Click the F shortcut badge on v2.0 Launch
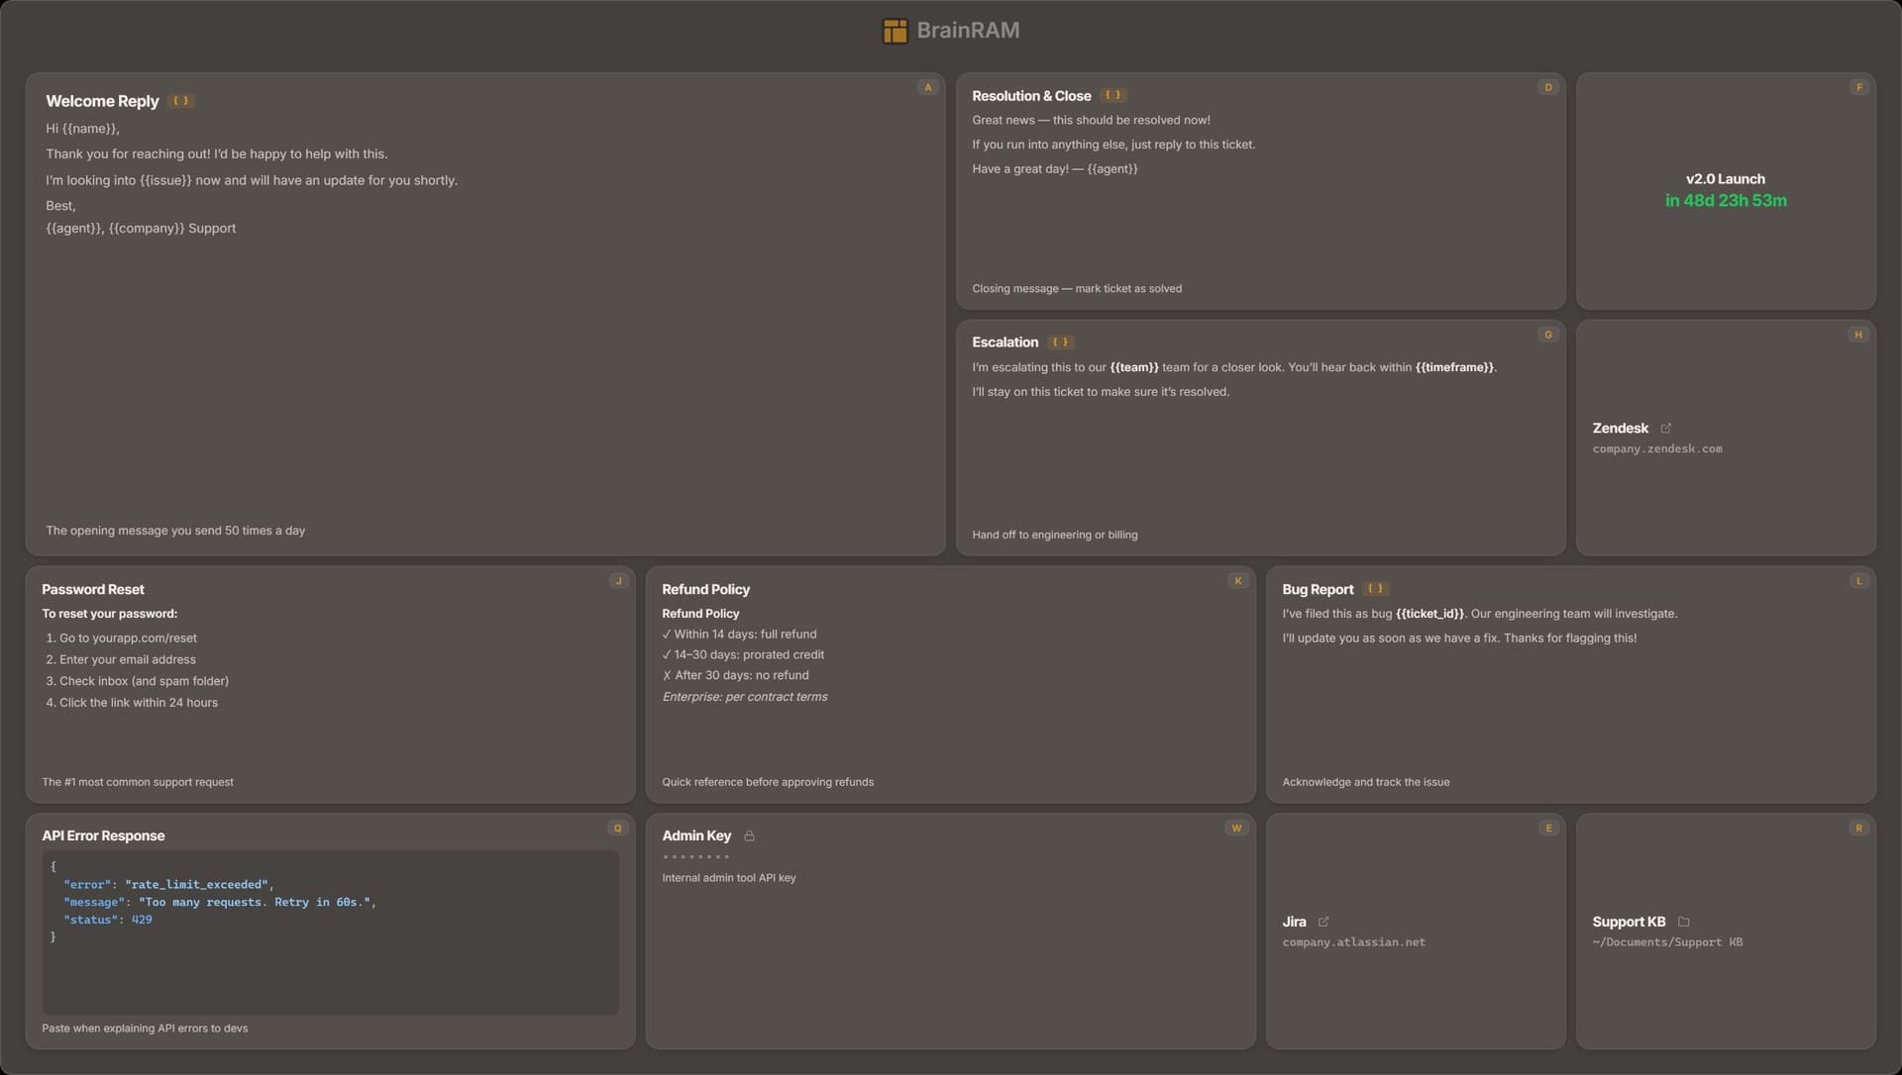The width and height of the screenshot is (1902, 1075). tap(1858, 88)
